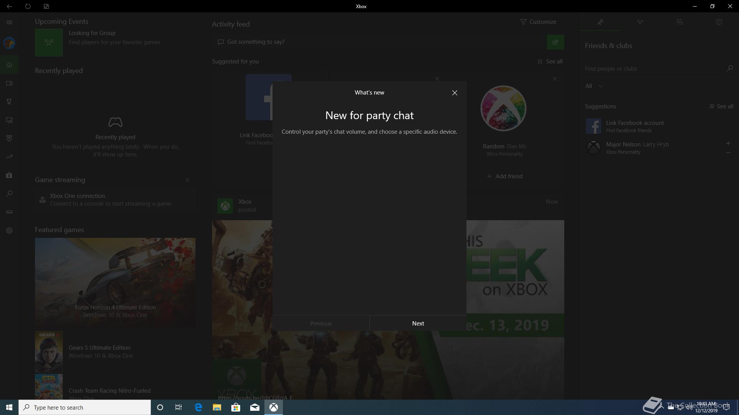Open Search magnifier in sidebar
The width and height of the screenshot is (739, 415).
(x=9, y=194)
